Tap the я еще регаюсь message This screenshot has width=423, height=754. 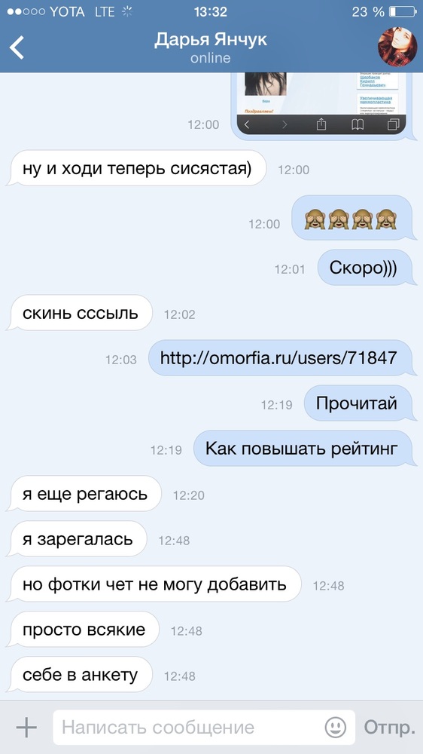click(x=85, y=494)
